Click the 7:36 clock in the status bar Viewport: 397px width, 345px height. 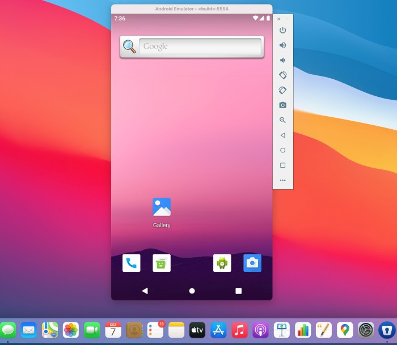tap(120, 19)
